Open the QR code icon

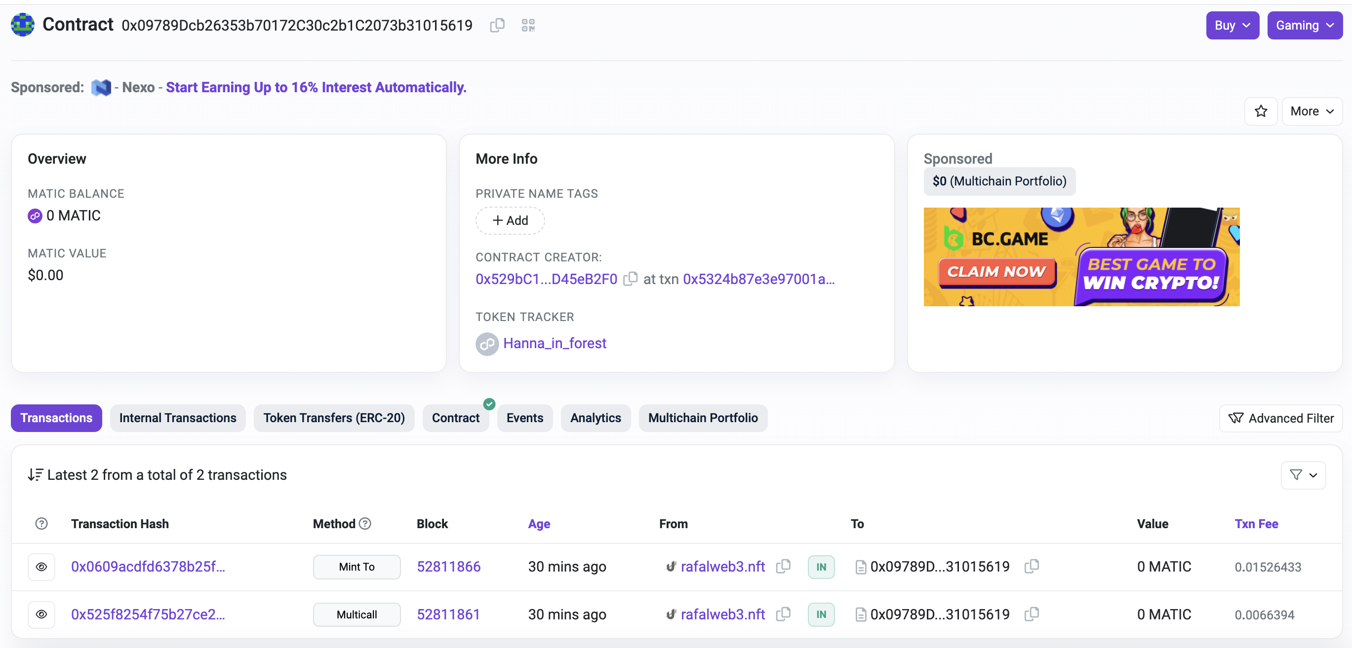coord(528,25)
